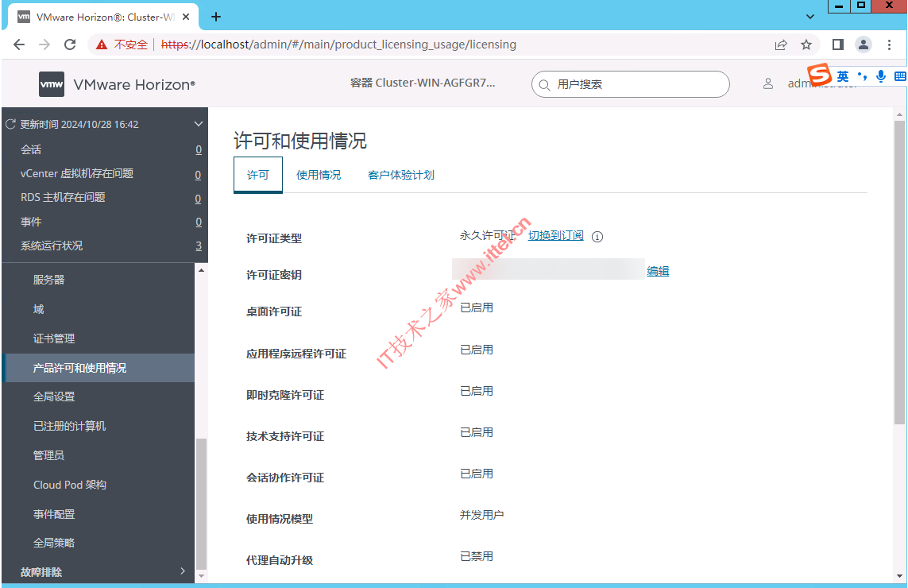Screen dimensions: 908x588
Task: Click the 编辑 license key link
Action: [658, 271]
